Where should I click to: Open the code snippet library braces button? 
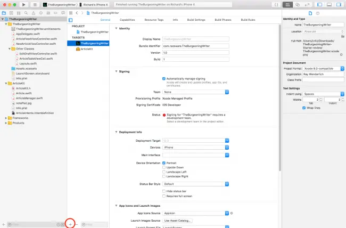(276, 5)
